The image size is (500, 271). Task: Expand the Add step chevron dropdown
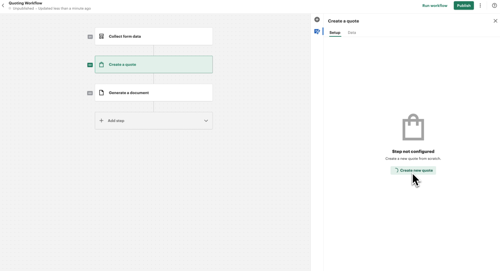206,121
